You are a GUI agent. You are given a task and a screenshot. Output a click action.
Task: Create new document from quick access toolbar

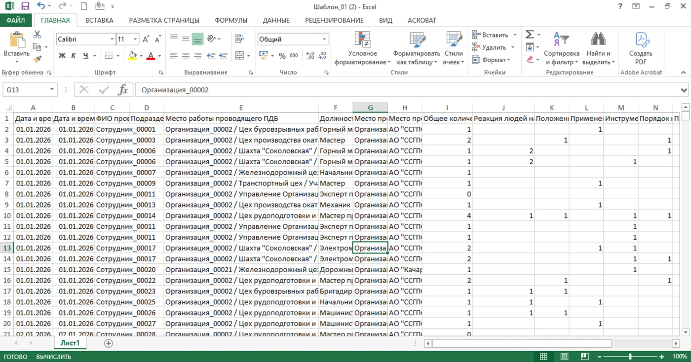[x=84, y=6]
